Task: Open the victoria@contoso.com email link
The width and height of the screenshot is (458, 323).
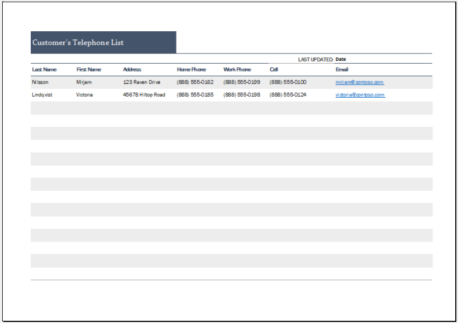Action: pos(360,95)
